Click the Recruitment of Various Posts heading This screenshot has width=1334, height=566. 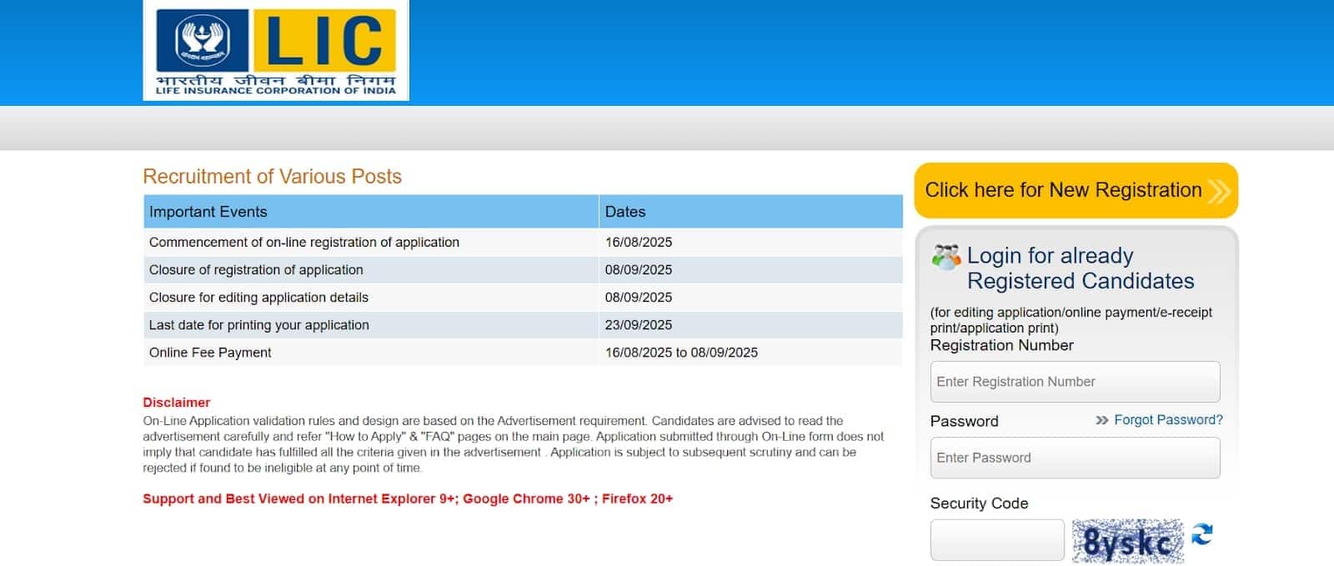(272, 177)
